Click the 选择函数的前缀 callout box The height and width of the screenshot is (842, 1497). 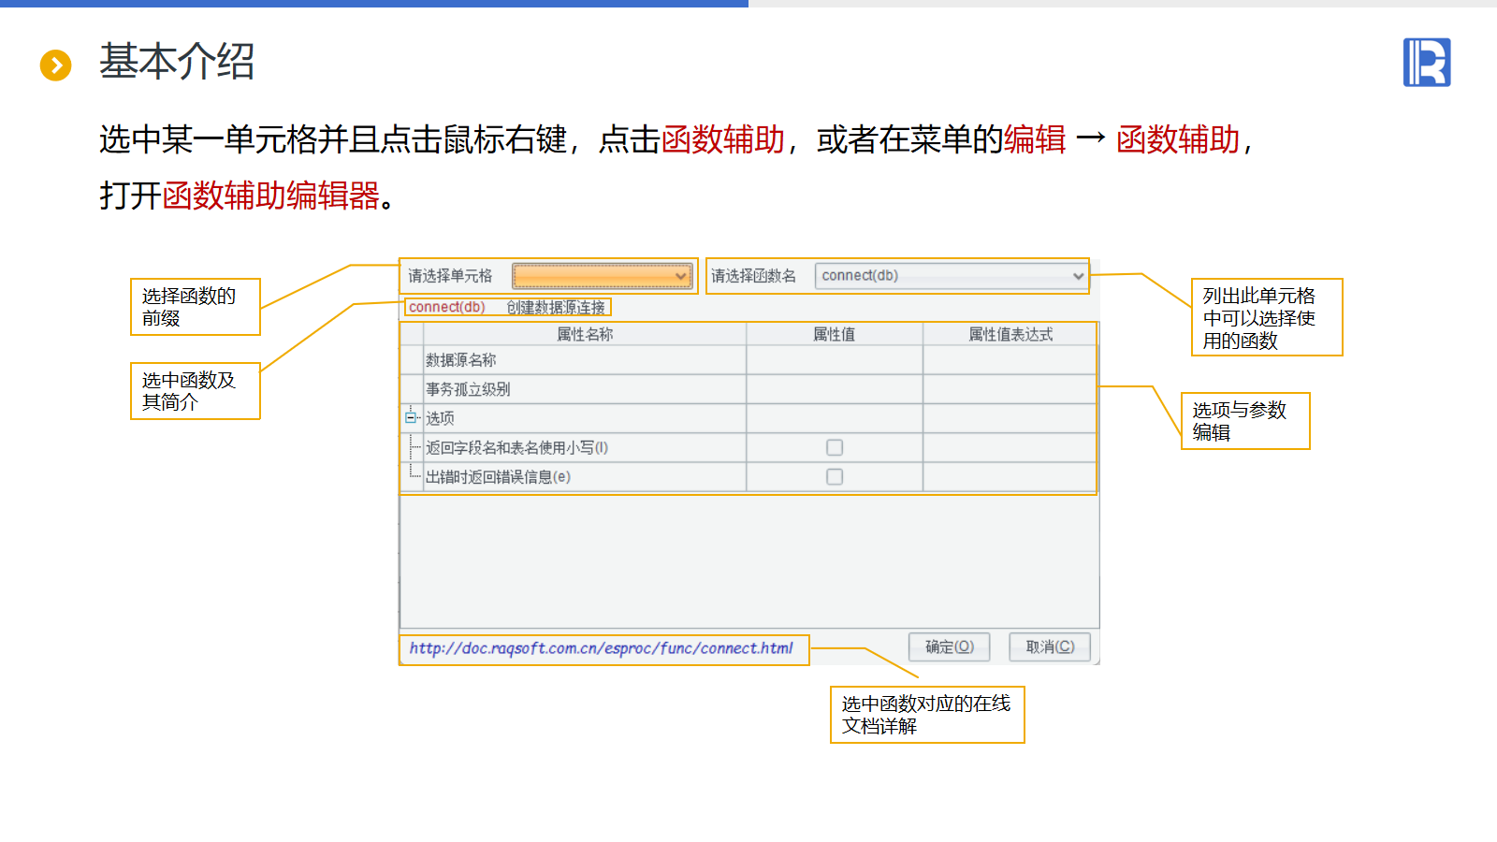pos(195,307)
